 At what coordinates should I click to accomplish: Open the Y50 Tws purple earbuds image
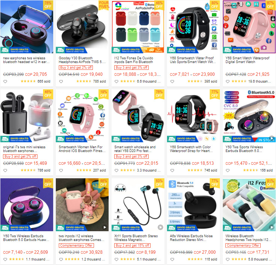tap(27, 205)
